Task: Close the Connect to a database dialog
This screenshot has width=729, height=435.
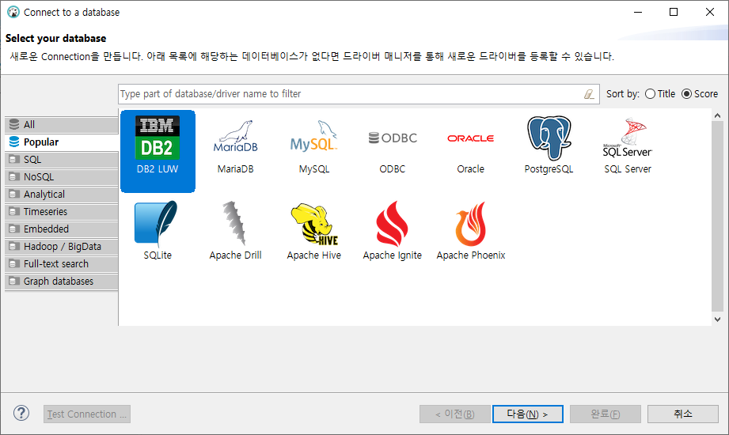Action: (709, 12)
